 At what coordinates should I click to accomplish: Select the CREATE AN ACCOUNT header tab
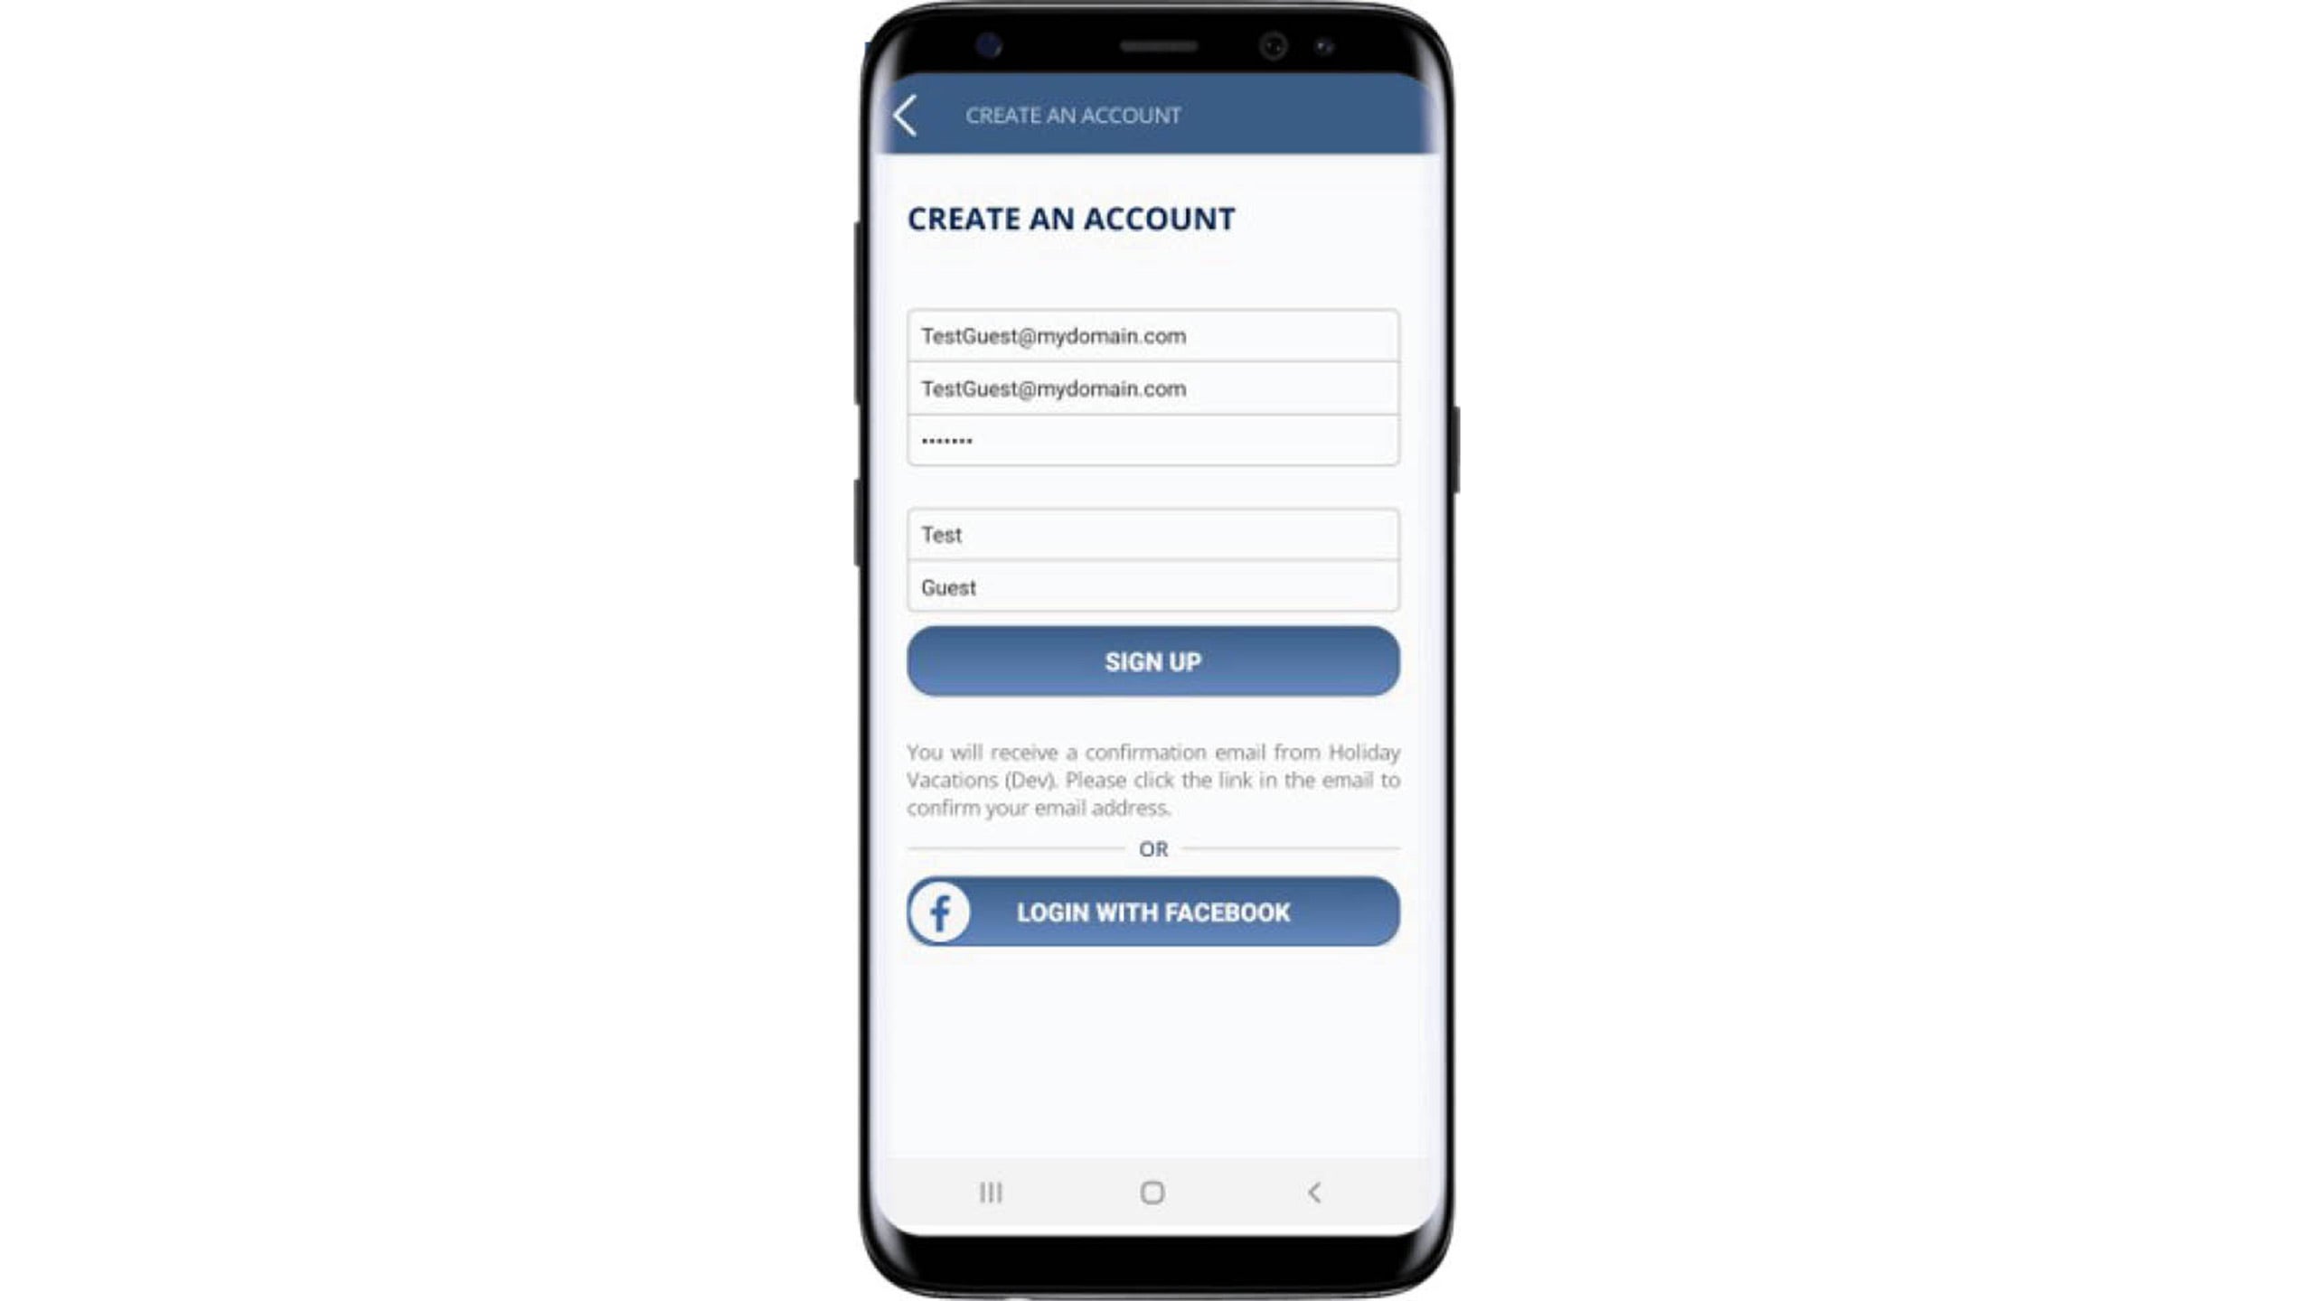1075,115
